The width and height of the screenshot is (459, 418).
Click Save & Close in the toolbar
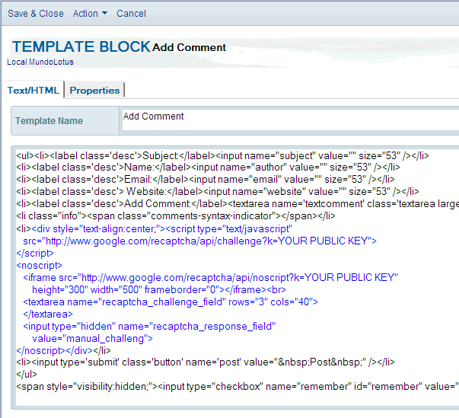36,14
